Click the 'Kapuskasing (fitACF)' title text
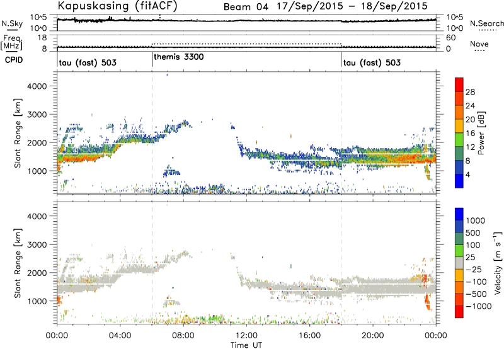The image size is (504, 349). click(117, 6)
